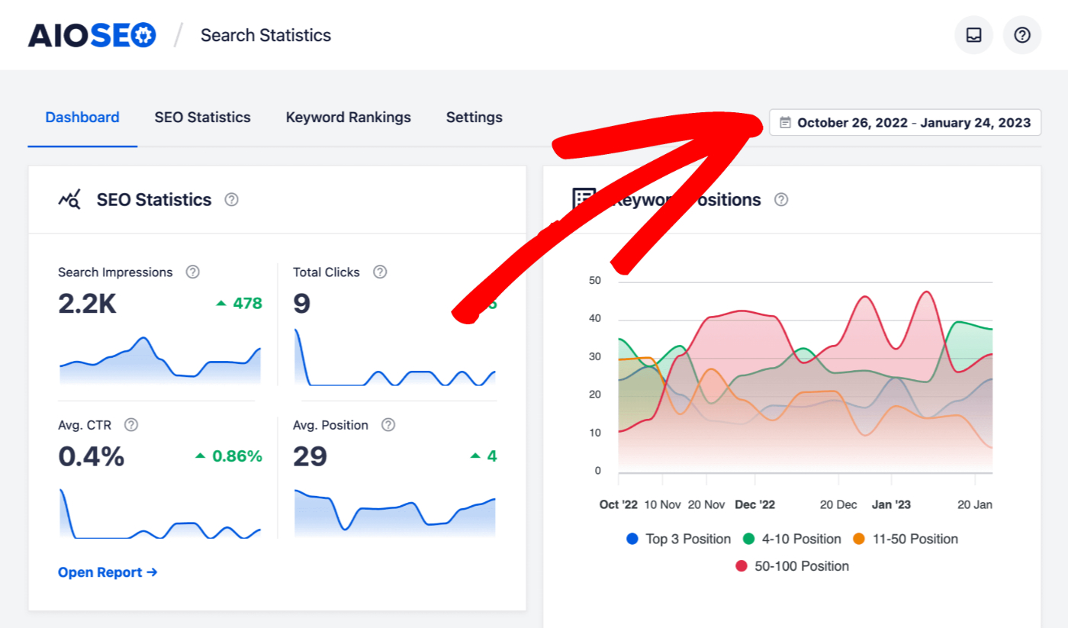Click the Avg. Position value 29
This screenshot has width=1068, height=628.
[310, 456]
